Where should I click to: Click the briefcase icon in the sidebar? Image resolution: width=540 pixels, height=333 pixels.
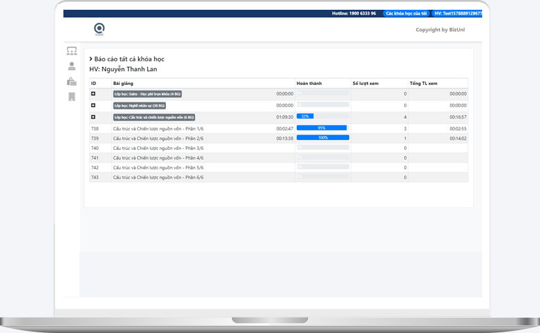pyautogui.click(x=72, y=82)
